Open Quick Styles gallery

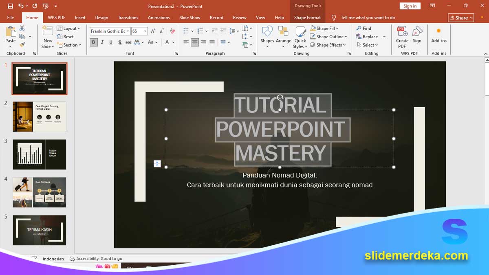300,37
